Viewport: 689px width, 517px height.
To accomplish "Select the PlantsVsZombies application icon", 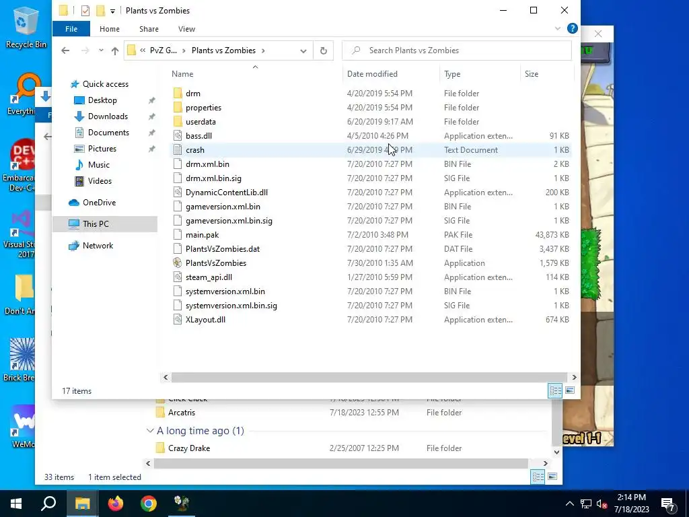I will click(178, 263).
